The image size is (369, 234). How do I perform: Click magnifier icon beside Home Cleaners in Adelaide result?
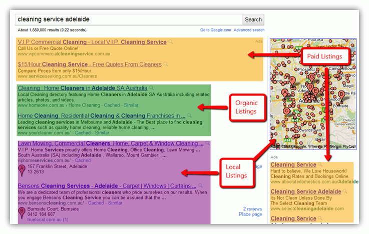tap(152, 88)
